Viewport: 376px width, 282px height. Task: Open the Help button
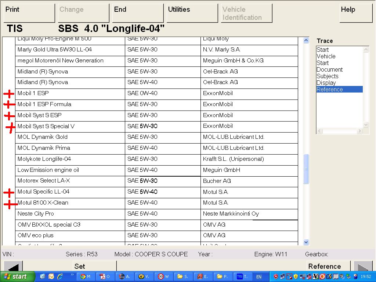point(356,13)
